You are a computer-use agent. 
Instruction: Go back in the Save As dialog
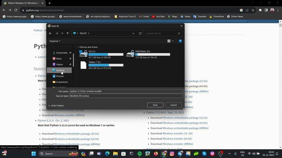tap(50, 33)
